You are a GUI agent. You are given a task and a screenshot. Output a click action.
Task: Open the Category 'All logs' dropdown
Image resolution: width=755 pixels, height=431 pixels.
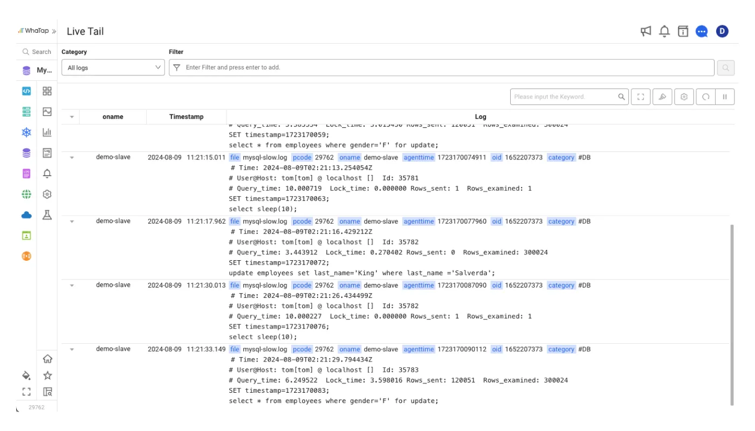pyautogui.click(x=113, y=67)
